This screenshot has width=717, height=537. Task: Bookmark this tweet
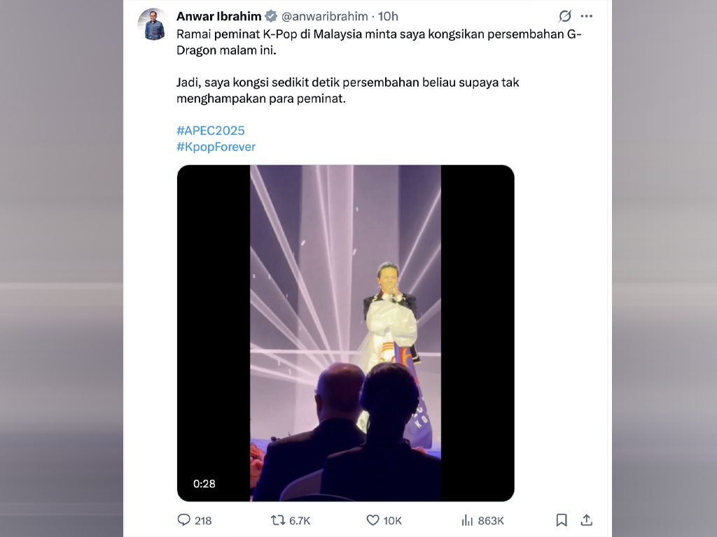click(x=562, y=520)
